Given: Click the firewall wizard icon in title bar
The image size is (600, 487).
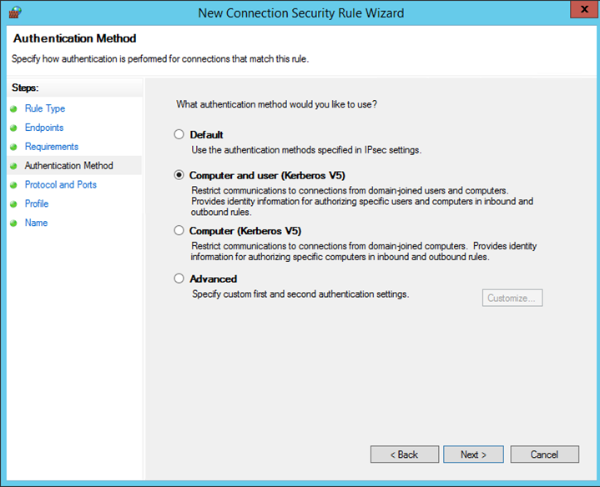Looking at the screenshot, I should click(15, 13).
